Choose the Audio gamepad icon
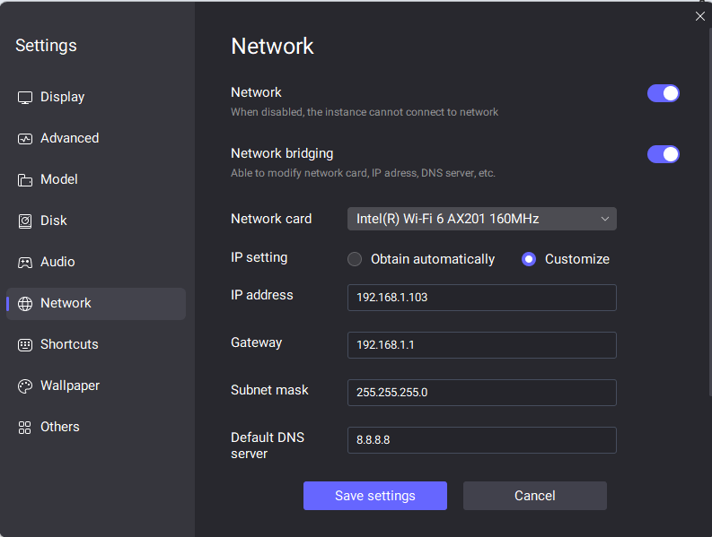 coord(25,263)
